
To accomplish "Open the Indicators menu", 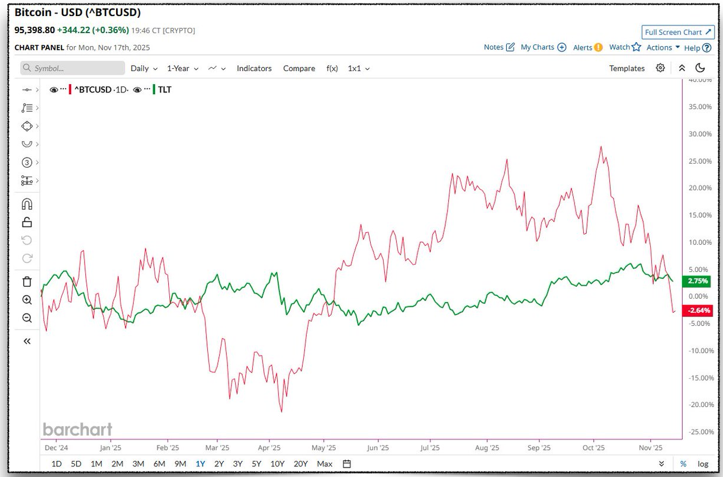I will pyautogui.click(x=254, y=68).
